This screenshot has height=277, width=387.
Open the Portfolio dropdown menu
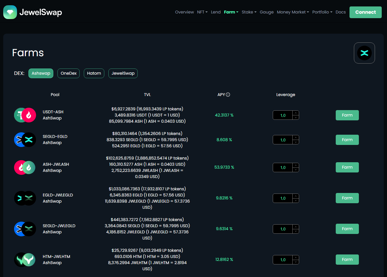click(x=322, y=12)
